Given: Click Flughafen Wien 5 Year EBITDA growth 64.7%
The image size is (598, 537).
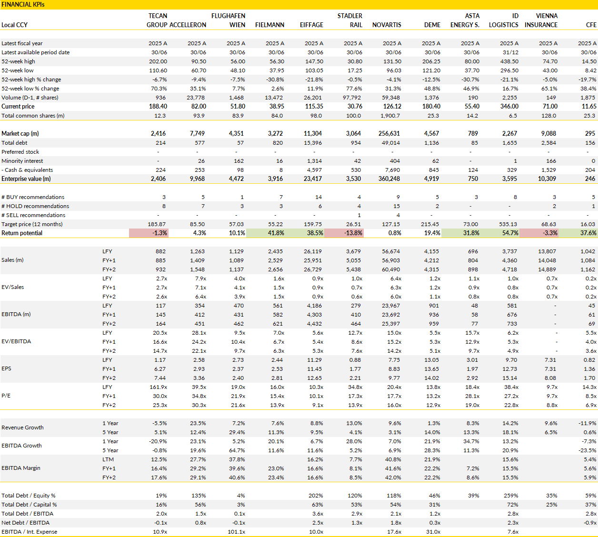Looking at the screenshot, I should [x=237, y=450].
